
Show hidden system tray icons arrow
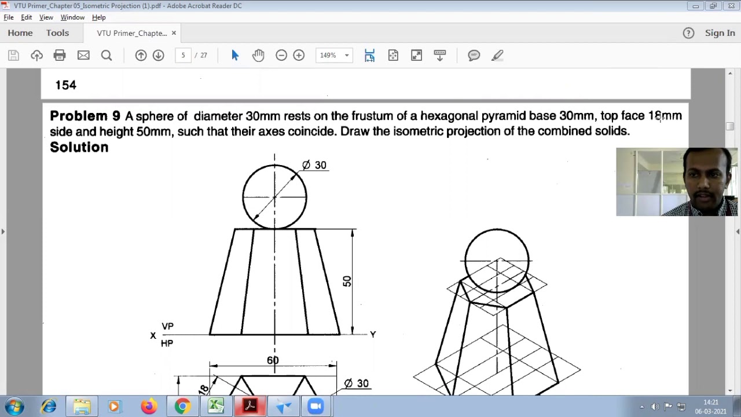coord(641,407)
